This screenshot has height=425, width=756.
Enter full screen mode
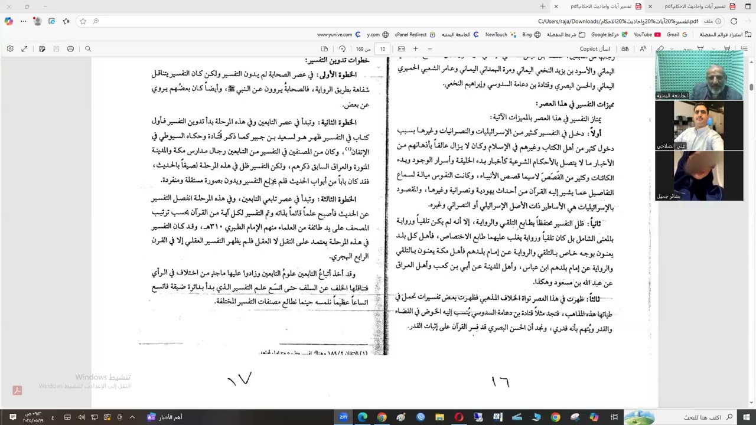[24, 49]
